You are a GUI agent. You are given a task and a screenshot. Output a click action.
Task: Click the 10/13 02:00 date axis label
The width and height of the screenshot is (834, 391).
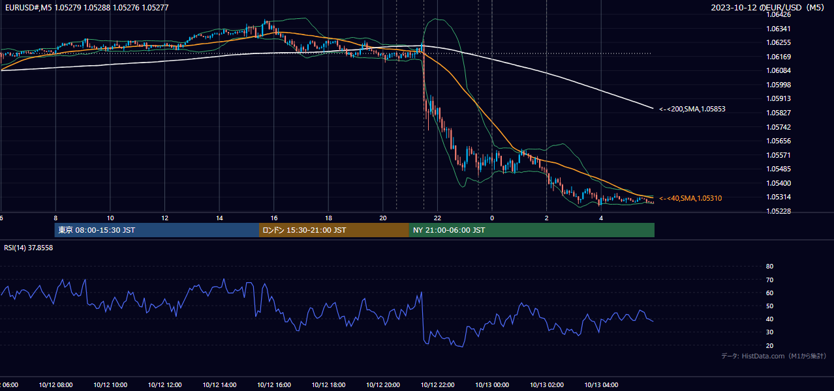pyautogui.click(x=546, y=385)
